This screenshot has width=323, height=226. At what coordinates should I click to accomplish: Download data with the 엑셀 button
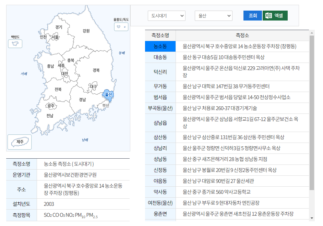coord(275,16)
